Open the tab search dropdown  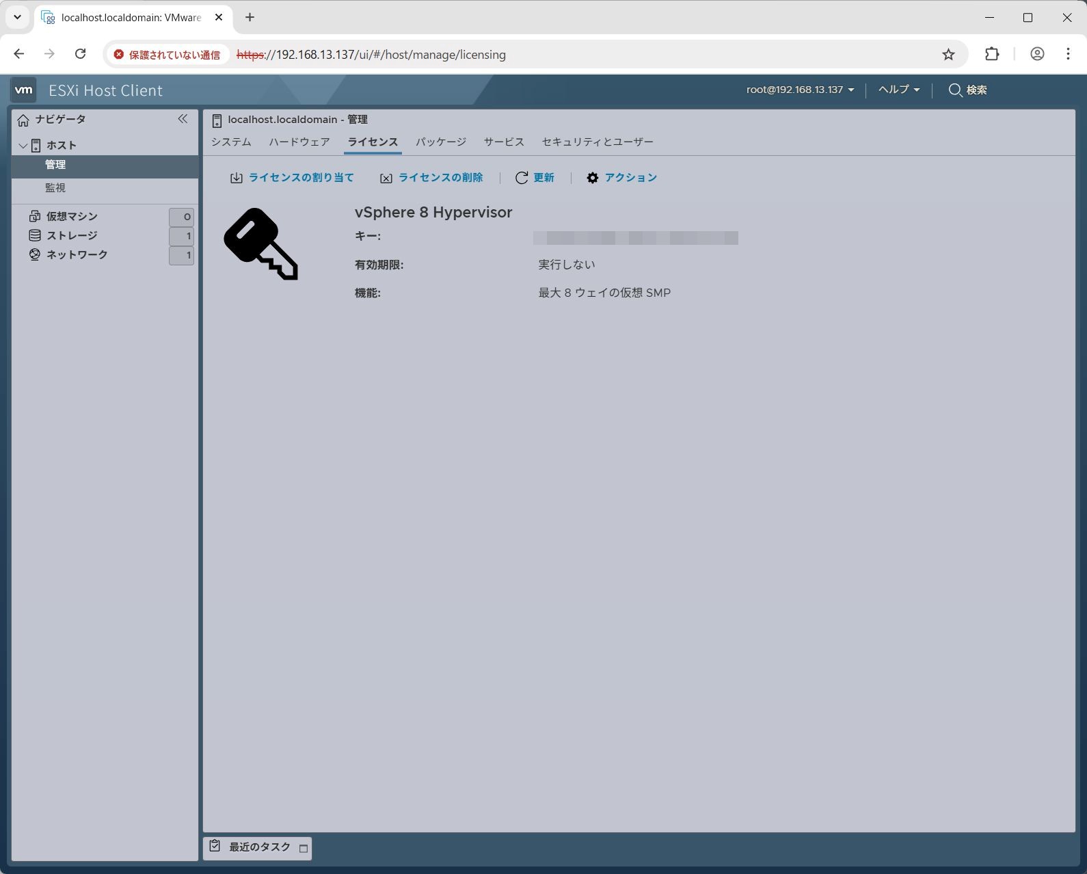click(x=17, y=18)
